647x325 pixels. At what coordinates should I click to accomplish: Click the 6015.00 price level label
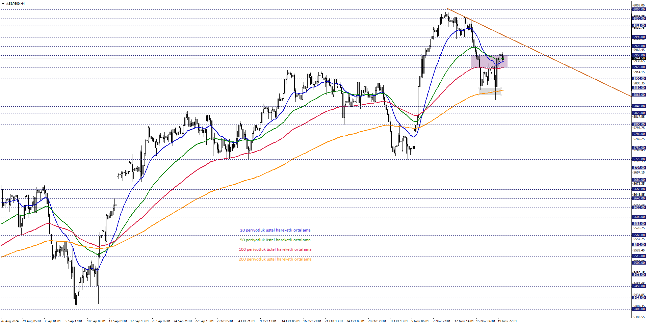point(639,26)
